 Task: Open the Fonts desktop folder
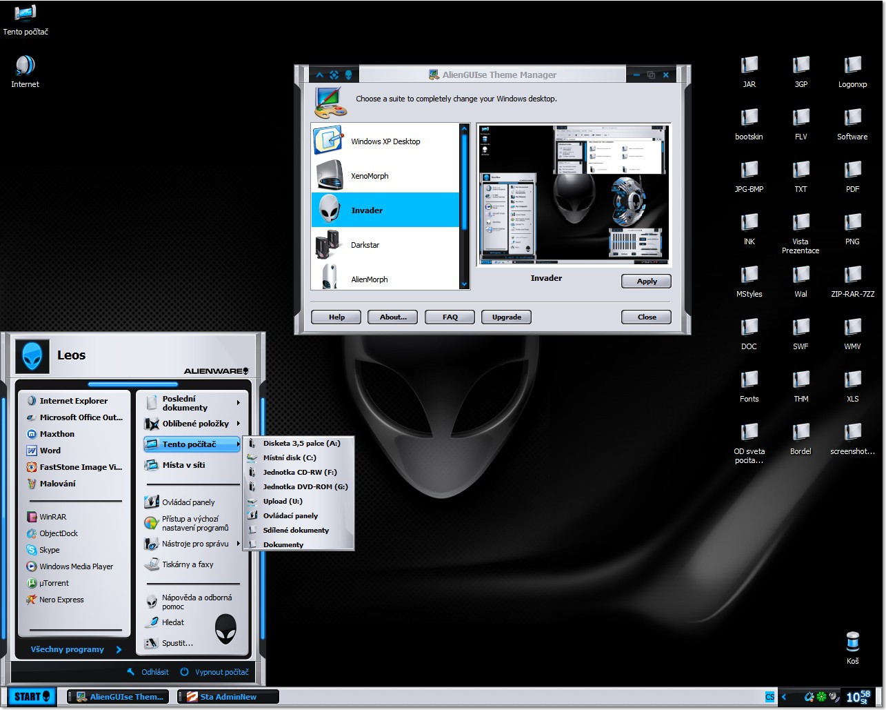(x=749, y=386)
